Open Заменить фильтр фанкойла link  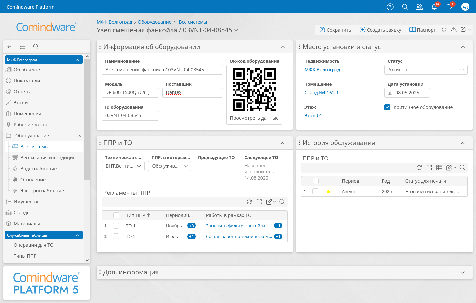235,226
